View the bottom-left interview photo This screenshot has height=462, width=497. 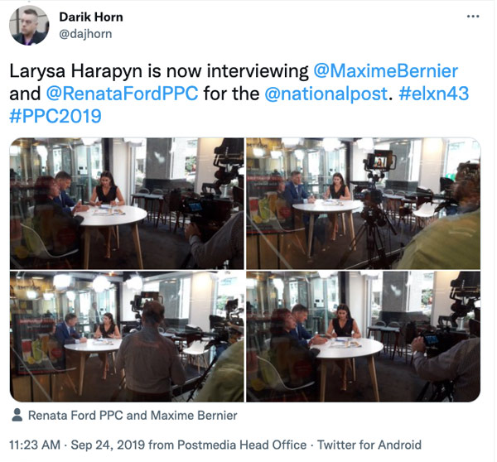[127, 336]
